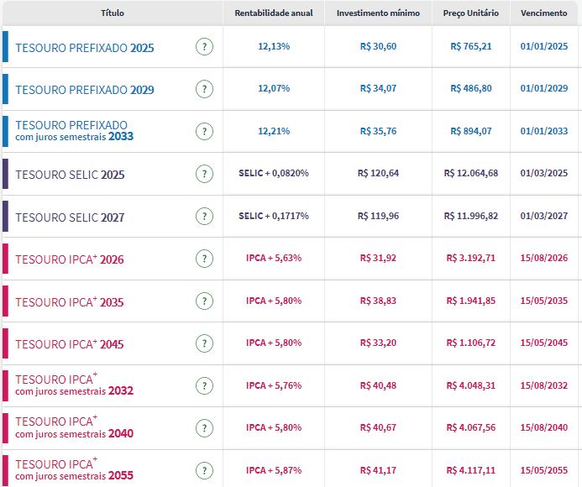Click unit price R$ 4.048,31
The height and width of the screenshot is (487, 582).
click(471, 385)
